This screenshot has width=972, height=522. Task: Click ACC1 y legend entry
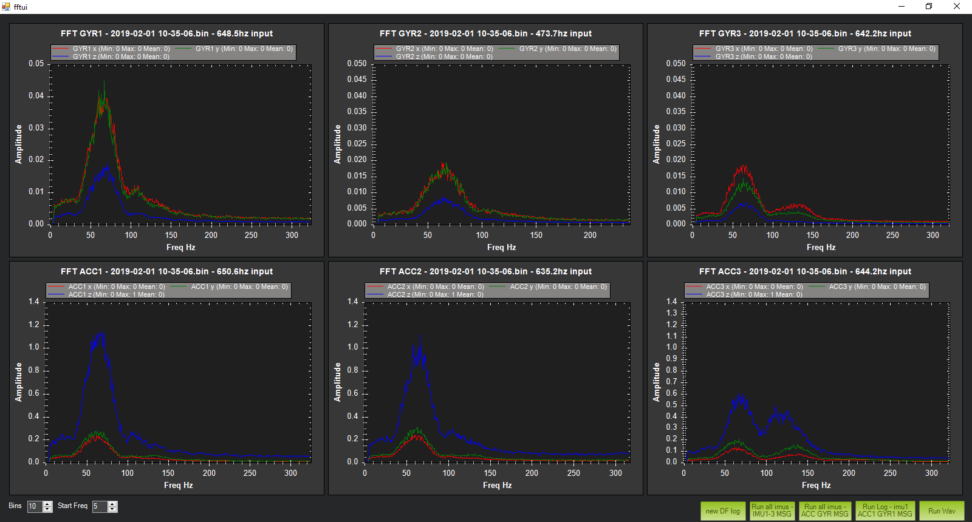click(x=229, y=286)
